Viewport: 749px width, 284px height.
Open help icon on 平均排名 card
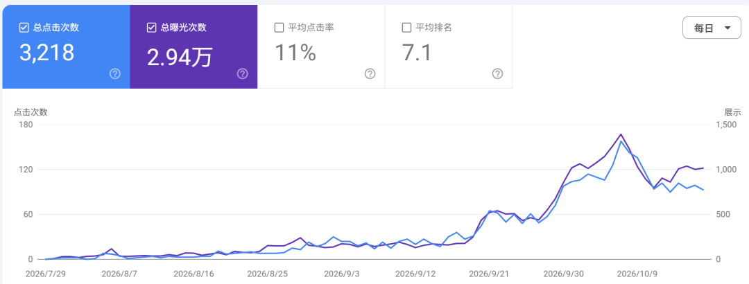coord(497,73)
